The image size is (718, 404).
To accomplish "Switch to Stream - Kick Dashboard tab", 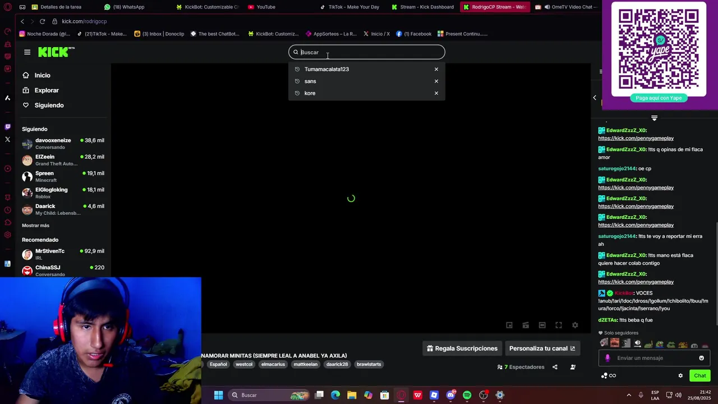I will (x=423, y=7).
